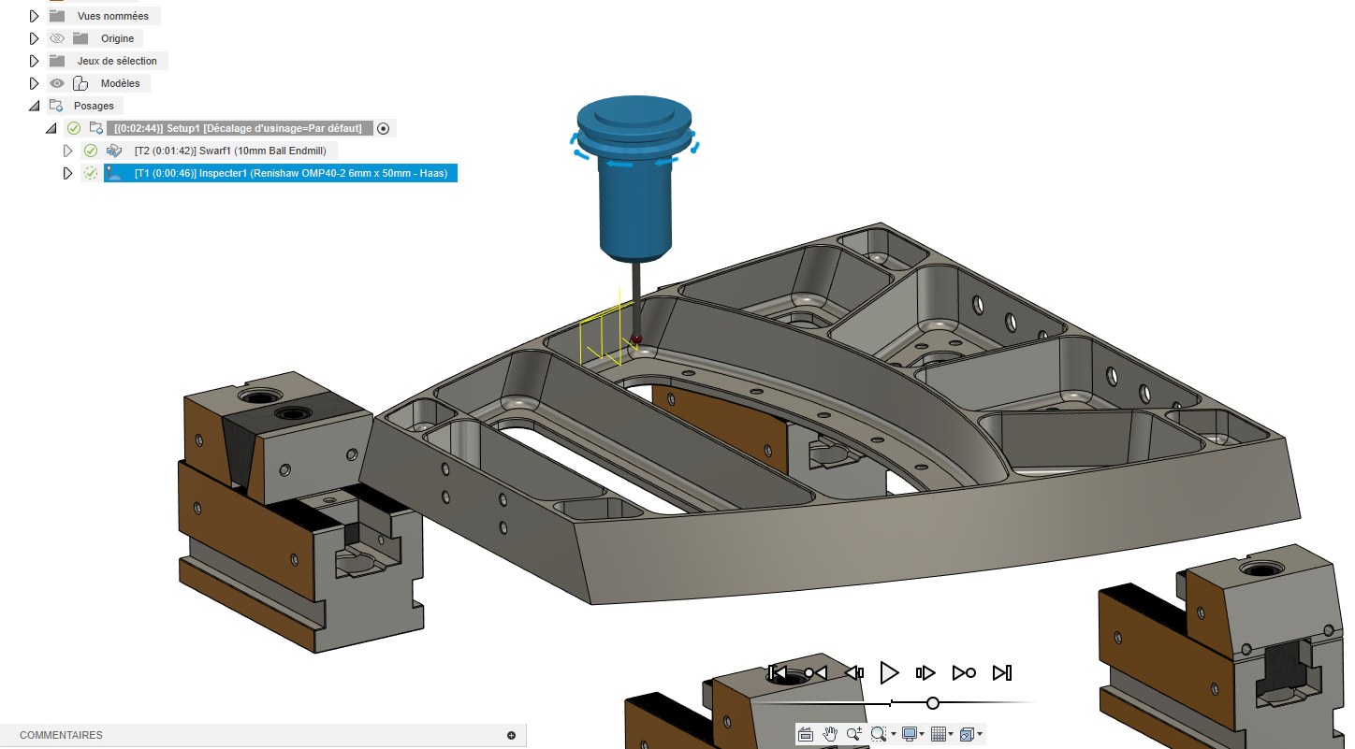Skip to the end of the simulation
The image size is (1355, 749).
[1002, 672]
